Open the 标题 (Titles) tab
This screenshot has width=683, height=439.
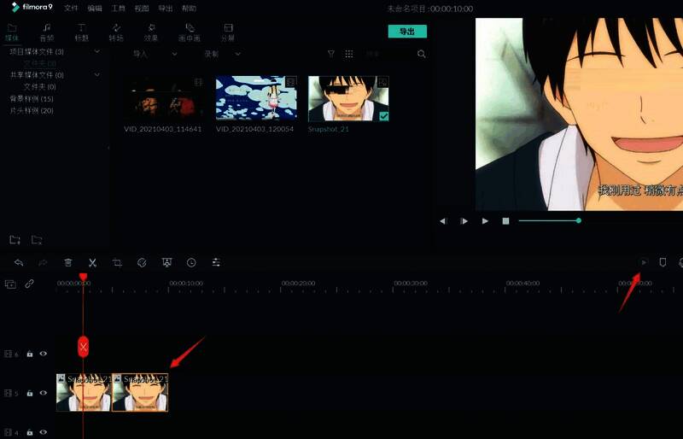81,32
